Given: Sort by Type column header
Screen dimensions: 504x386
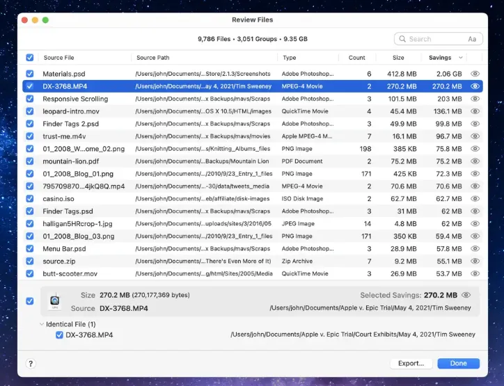Looking at the screenshot, I should [x=290, y=58].
